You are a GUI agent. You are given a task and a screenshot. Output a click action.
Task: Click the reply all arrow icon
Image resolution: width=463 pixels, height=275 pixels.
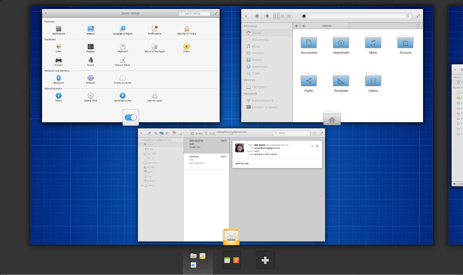point(161,133)
